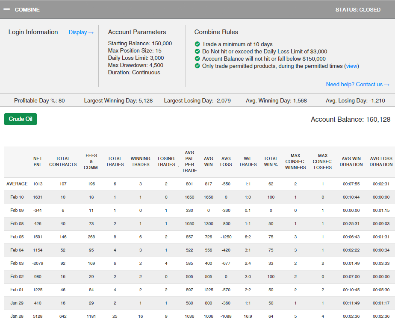This screenshot has height=334, width=395.
Task: Select the Crude Oil button
Action: [x=21, y=119]
